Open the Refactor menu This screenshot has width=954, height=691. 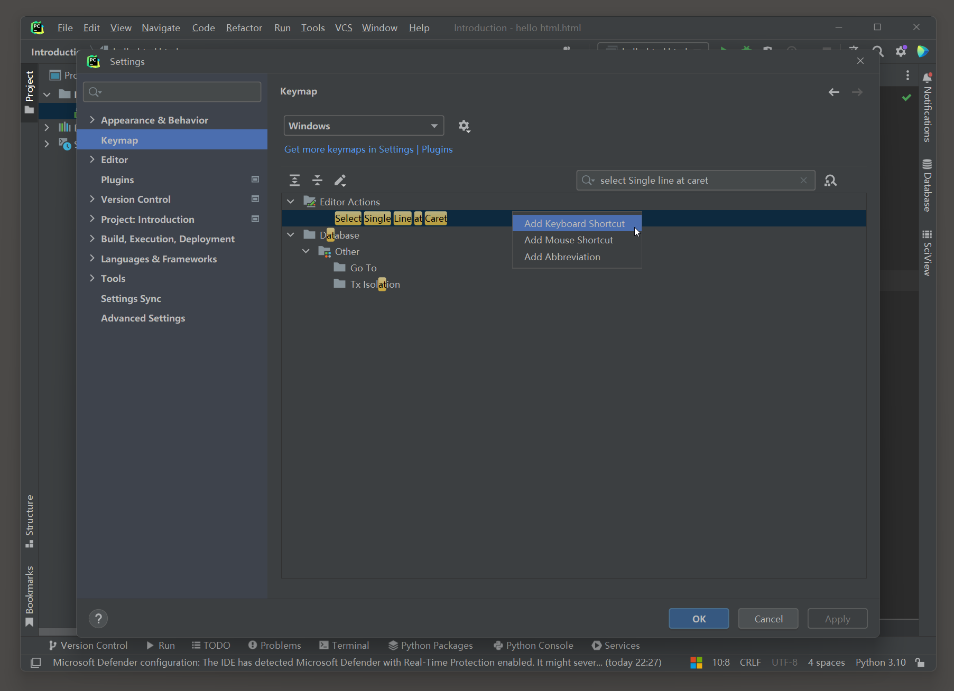(x=244, y=27)
